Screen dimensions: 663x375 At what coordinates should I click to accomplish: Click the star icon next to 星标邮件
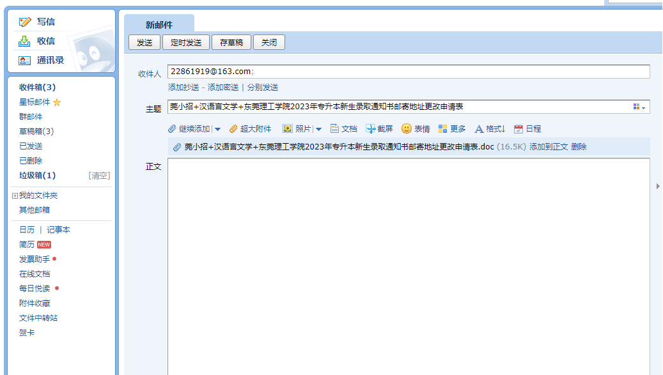pyautogui.click(x=57, y=102)
